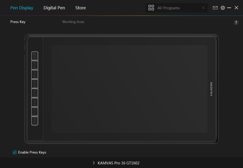Image resolution: width=243 pixels, height=168 pixels.
Task: Open the settings gear icon
Action: pyautogui.click(x=223, y=8)
